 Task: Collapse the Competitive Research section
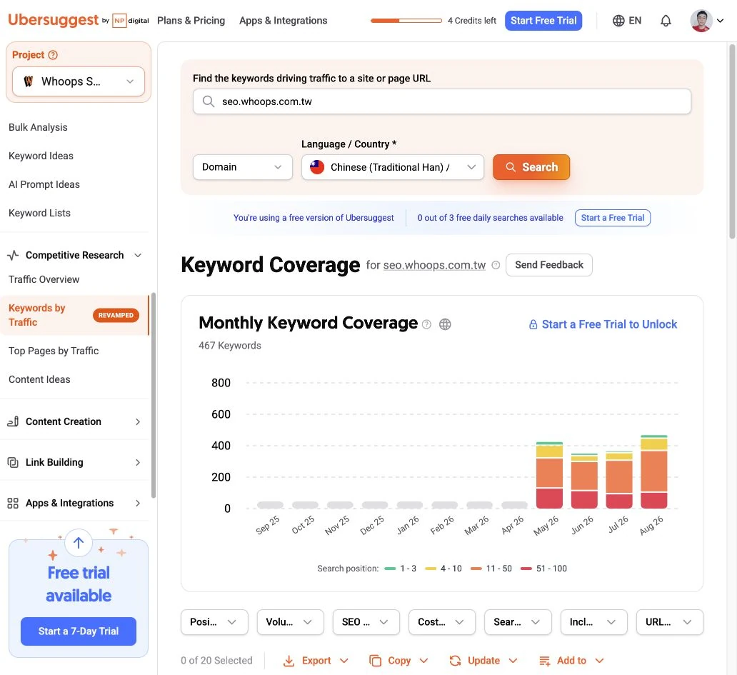138,255
